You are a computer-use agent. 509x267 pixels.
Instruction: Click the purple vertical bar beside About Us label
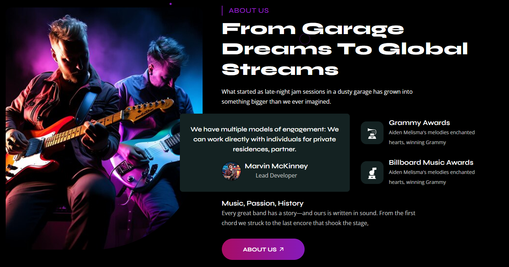tap(222, 11)
